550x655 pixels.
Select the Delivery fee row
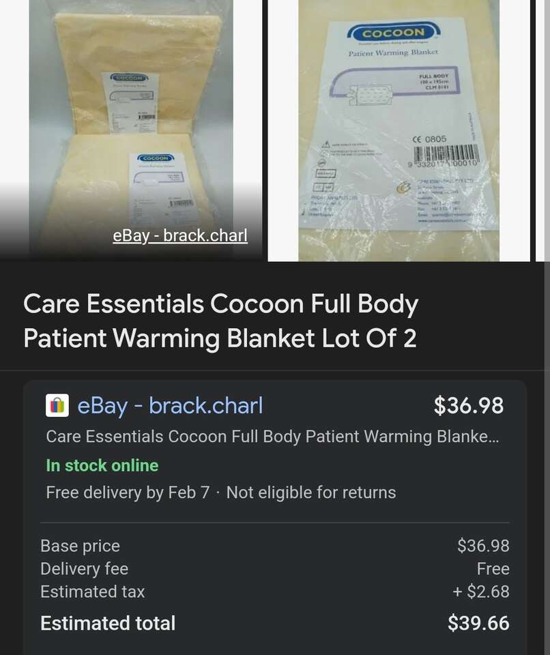275,569
